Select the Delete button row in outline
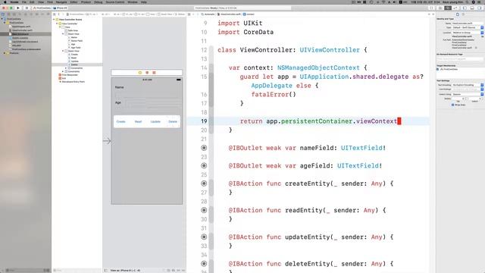 pyautogui.click(x=74, y=64)
